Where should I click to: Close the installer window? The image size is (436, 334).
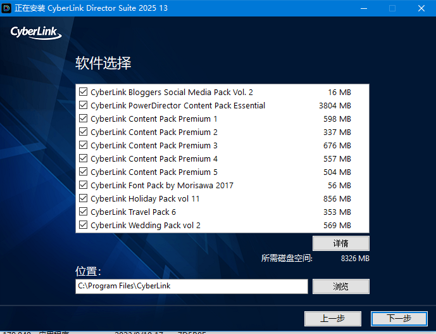coord(421,8)
